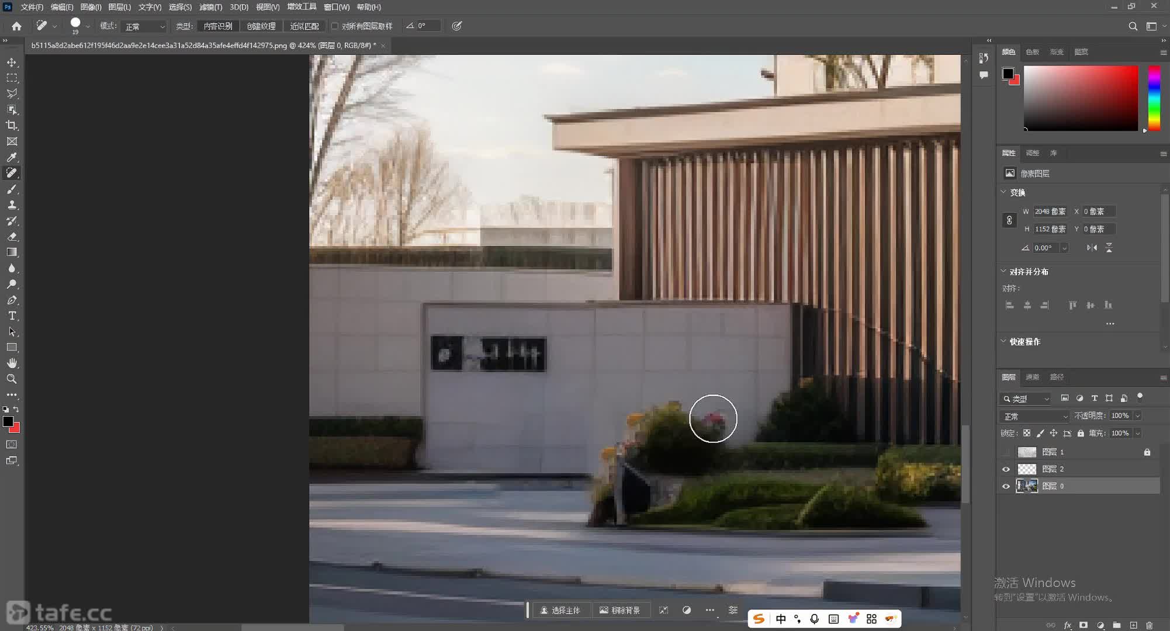Enable 对所有图层取样 checkbox
The width and height of the screenshot is (1170, 631).
(x=335, y=26)
